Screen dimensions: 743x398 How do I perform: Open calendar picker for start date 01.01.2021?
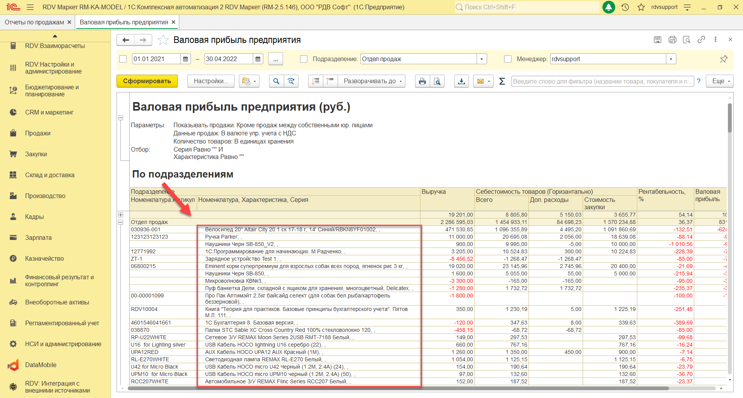(x=186, y=59)
